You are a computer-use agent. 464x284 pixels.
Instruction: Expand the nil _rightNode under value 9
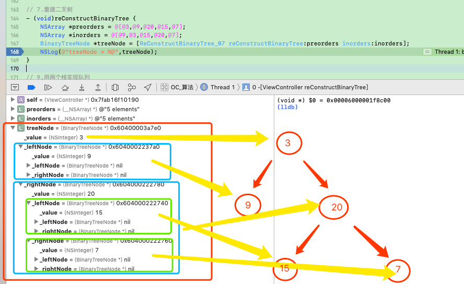[x=28, y=175]
